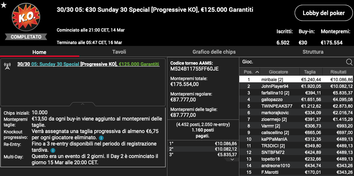
Task: Sort by Pos. column arrow
Action: click(257, 72)
